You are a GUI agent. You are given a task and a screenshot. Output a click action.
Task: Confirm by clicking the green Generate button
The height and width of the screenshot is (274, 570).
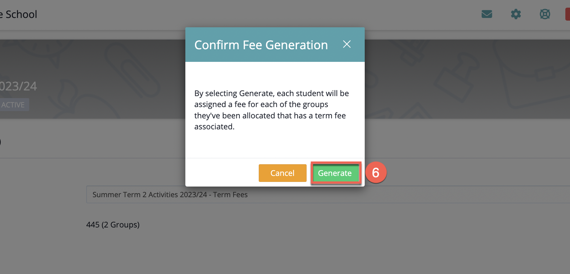[335, 173]
